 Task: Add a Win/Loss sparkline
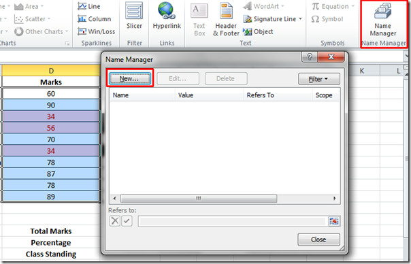(x=96, y=31)
